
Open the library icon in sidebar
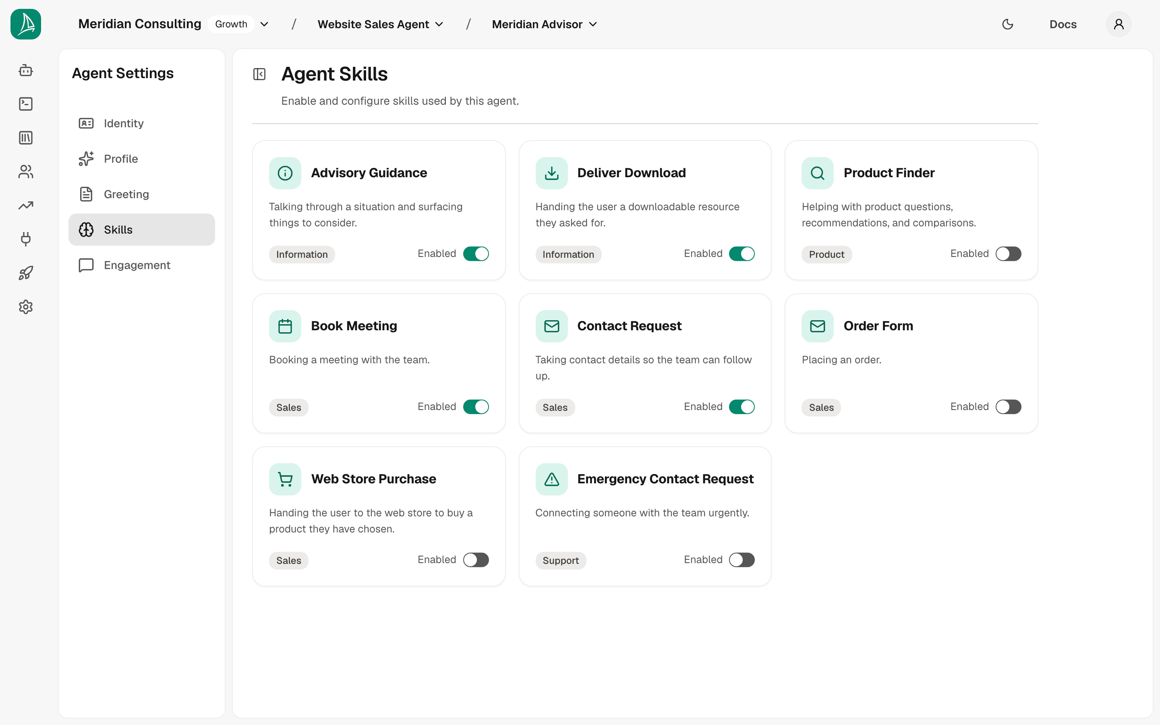tap(26, 138)
